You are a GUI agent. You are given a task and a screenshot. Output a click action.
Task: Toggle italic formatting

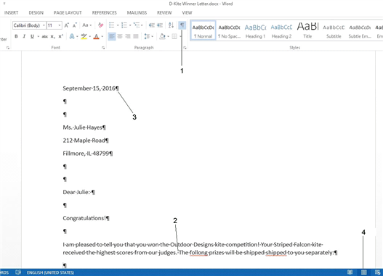click(x=24, y=36)
